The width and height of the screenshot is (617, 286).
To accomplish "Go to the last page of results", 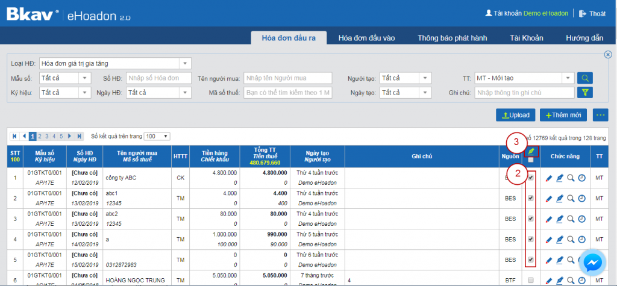I will point(79,136).
